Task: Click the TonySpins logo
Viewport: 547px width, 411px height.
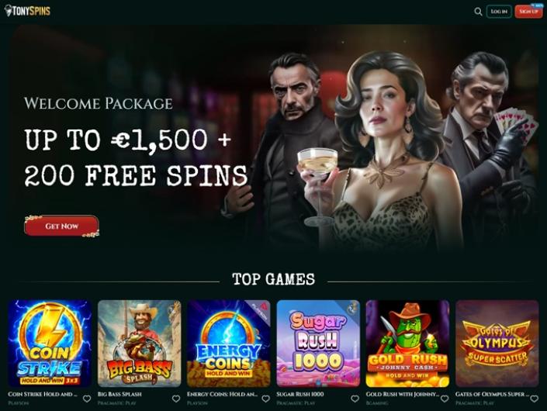Action: tap(27, 11)
